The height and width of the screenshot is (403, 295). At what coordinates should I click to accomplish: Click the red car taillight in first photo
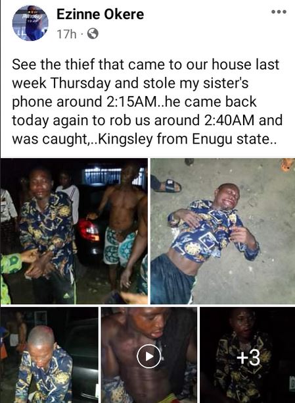tap(89, 230)
